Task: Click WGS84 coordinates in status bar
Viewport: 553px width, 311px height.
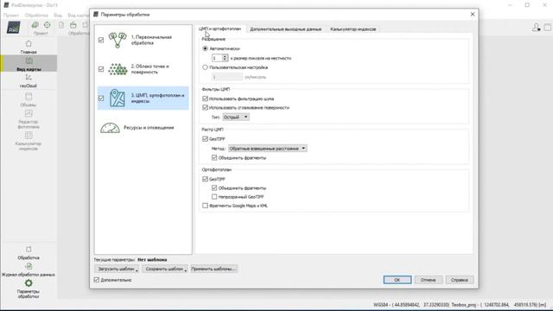Action: click(x=411, y=305)
